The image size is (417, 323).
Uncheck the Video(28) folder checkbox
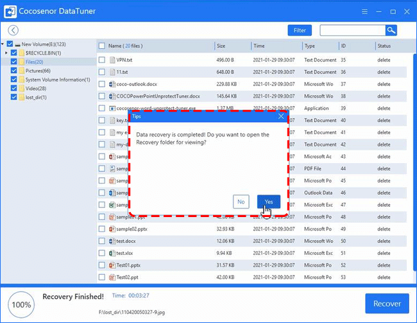[x=14, y=88]
